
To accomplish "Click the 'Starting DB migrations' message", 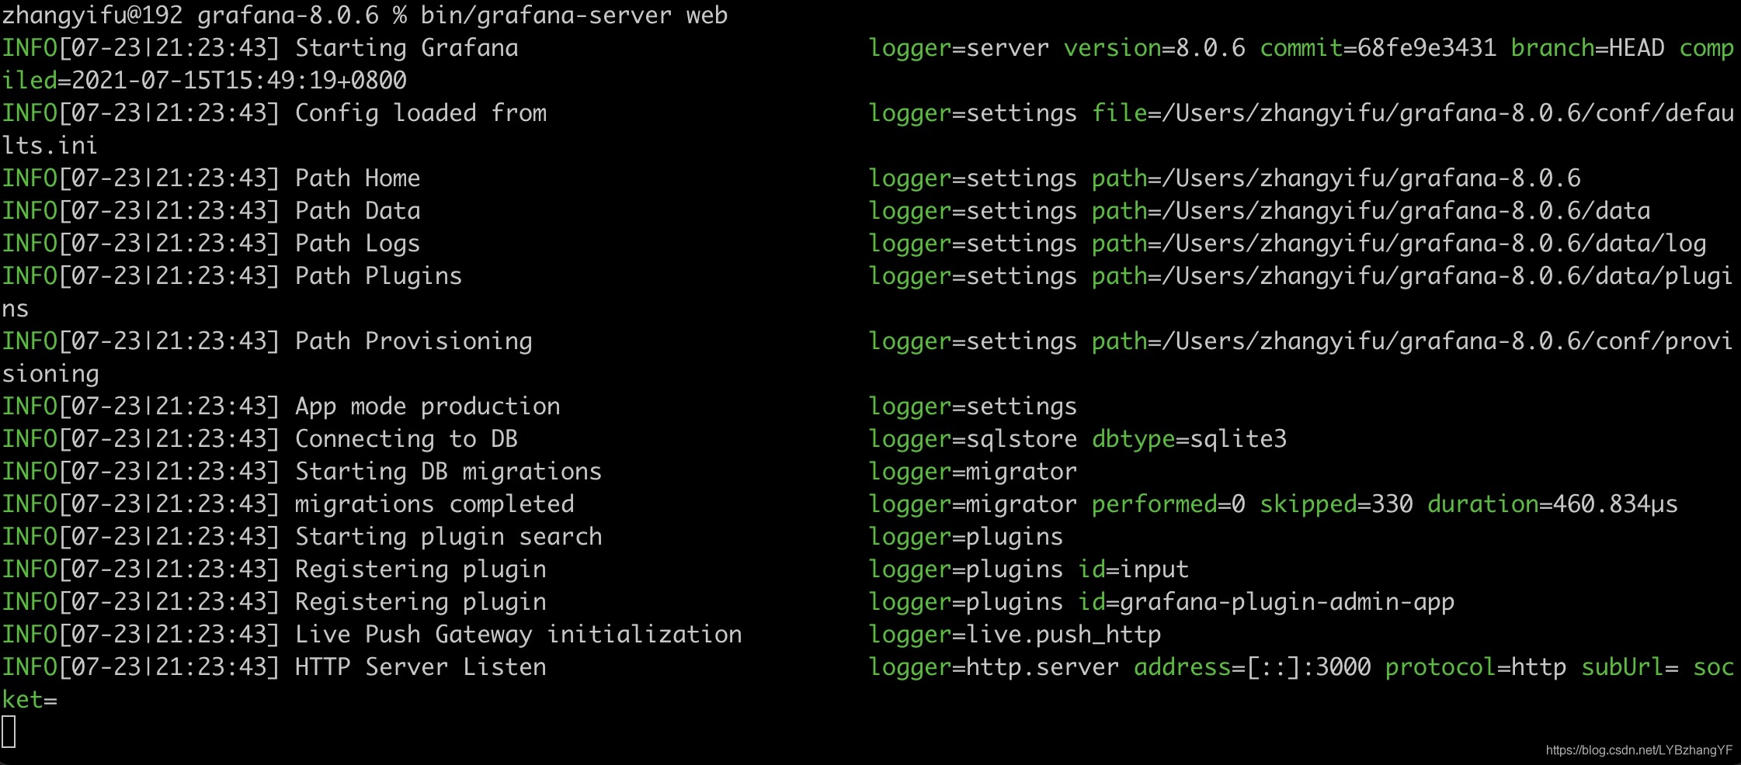I will [448, 472].
